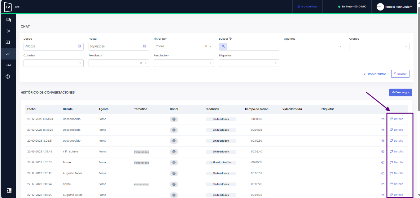Open Detalle for 29-12-2023 16:46:23 conversation
This screenshot has height=198, width=420.
[x=396, y=130]
